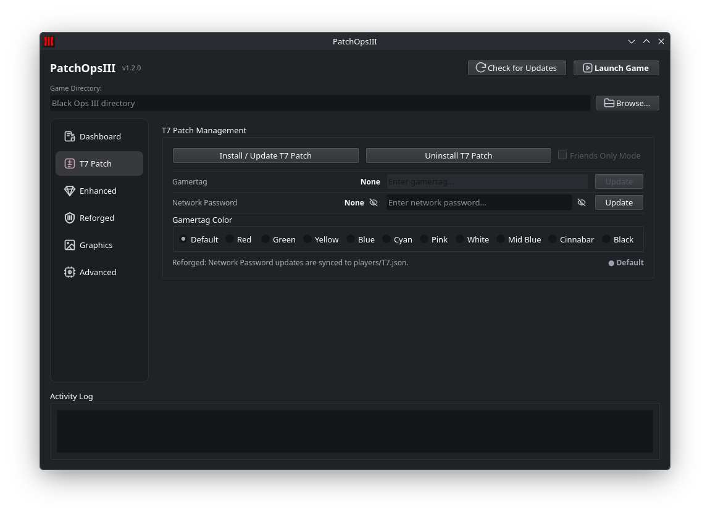Click Update button for Gamertag
710x517 pixels.
pos(619,181)
